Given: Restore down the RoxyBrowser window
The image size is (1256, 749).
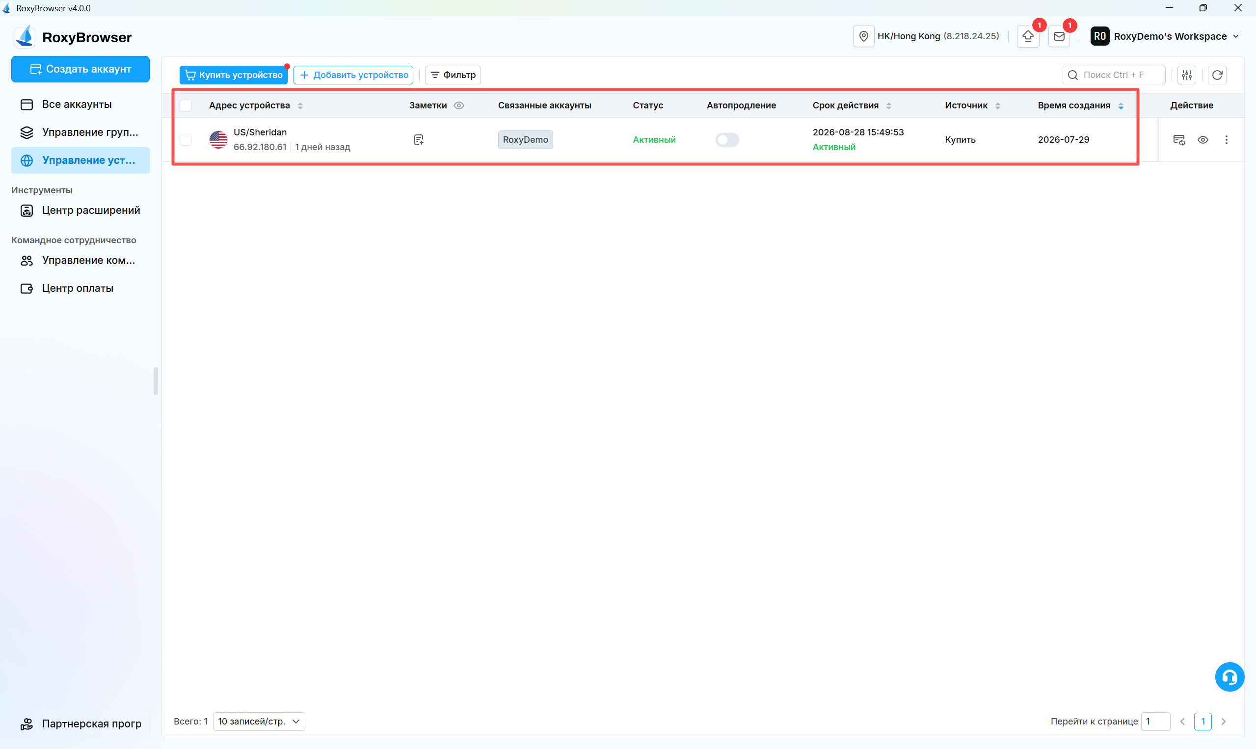Looking at the screenshot, I should (1203, 8).
